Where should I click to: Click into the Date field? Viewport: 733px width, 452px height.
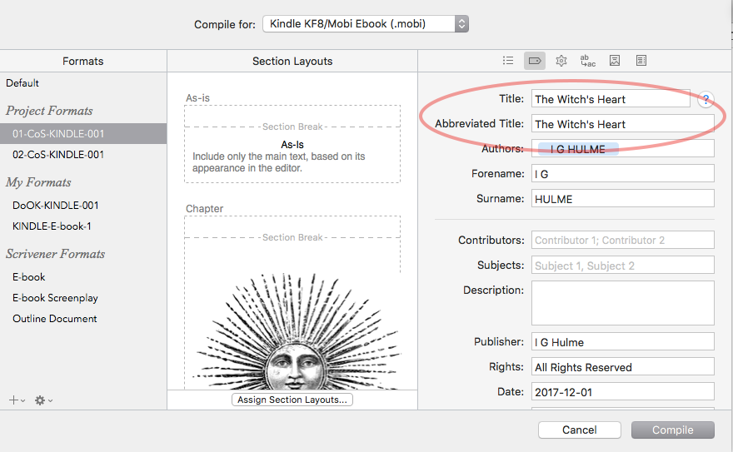click(x=623, y=392)
